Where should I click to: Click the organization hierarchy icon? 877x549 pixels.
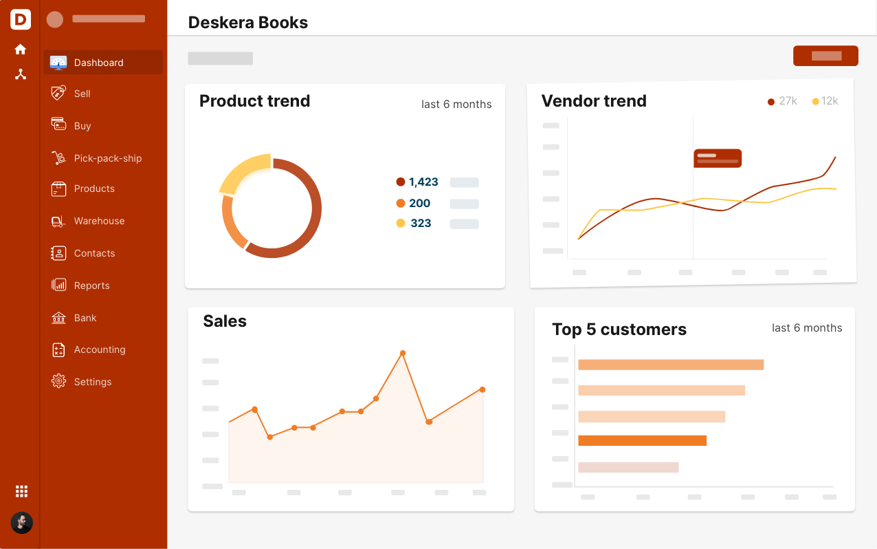[x=21, y=74]
